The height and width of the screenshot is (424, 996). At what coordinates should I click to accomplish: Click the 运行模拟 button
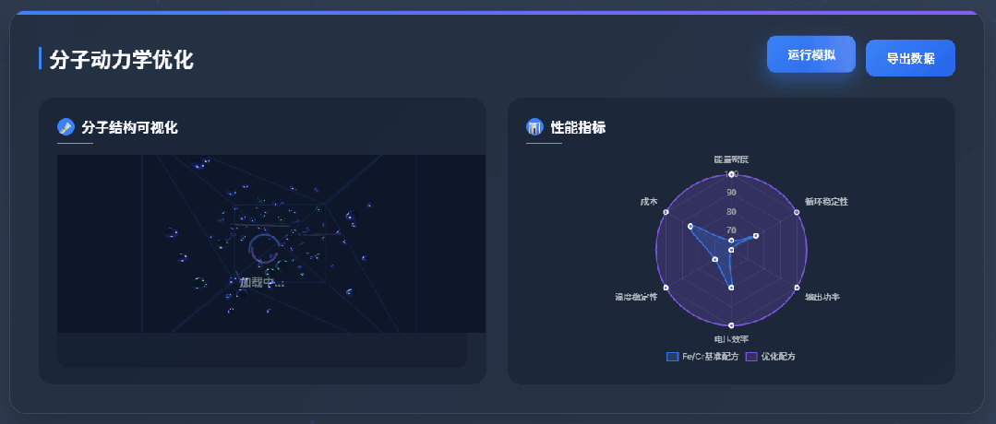pos(810,55)
